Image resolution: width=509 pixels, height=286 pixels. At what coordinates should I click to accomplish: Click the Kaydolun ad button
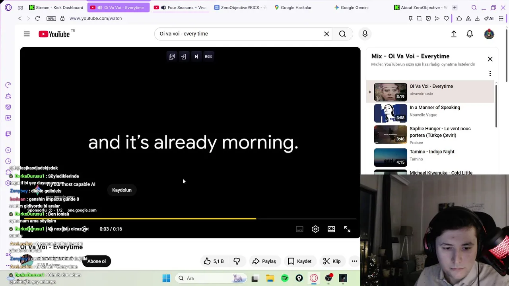122,190
